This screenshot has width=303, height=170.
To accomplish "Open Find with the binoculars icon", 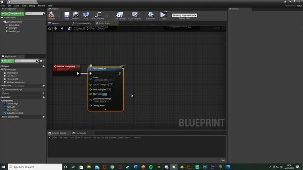I will [x=86, y=15].
